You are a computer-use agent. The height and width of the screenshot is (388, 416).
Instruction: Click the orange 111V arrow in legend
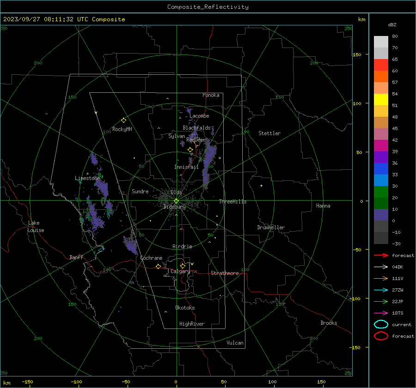[x=381, y=278]
